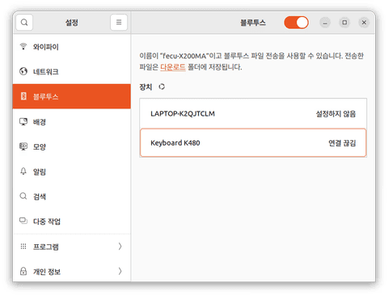The width and height of the screenshot is (388, 296).
Task: Open the 모양 appearance panel
Action: (x=72, y=146)
